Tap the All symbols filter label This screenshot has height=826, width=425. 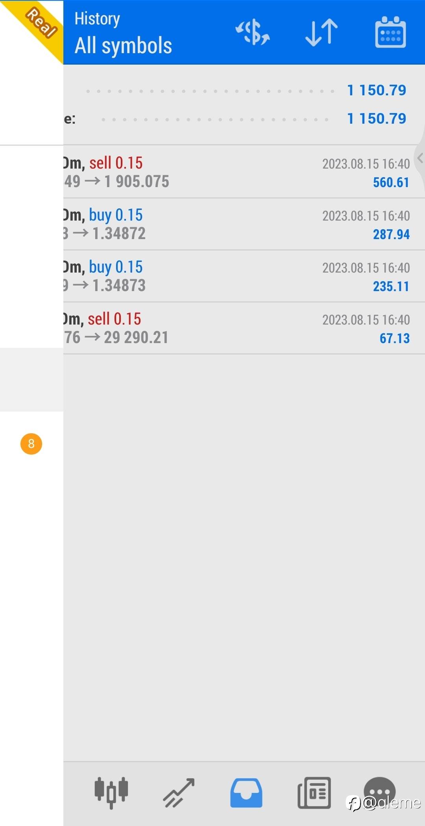tap(123, 45)
